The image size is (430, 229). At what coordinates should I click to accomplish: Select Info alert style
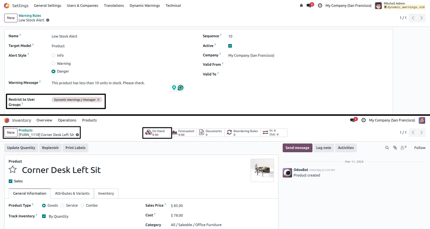click(x=53, y=55)
